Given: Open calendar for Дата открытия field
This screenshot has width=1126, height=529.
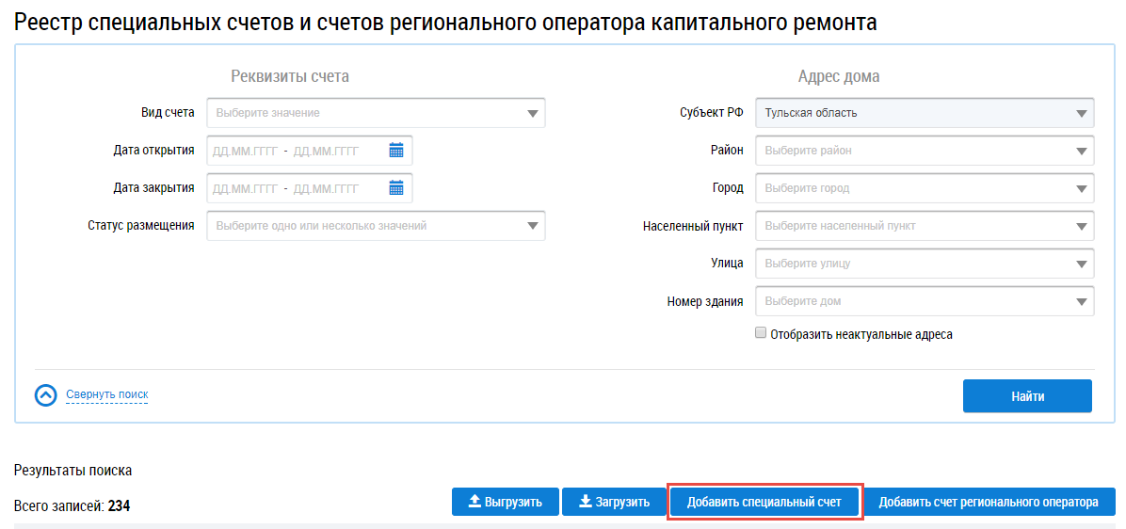Looking at the screenshot, I should coord(396,151).
